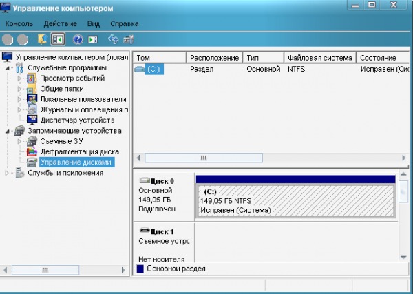Click the Computer Management title bar icon
Image resolution: width=413 pixels, height=294 pixels.
tap(6, 8)
